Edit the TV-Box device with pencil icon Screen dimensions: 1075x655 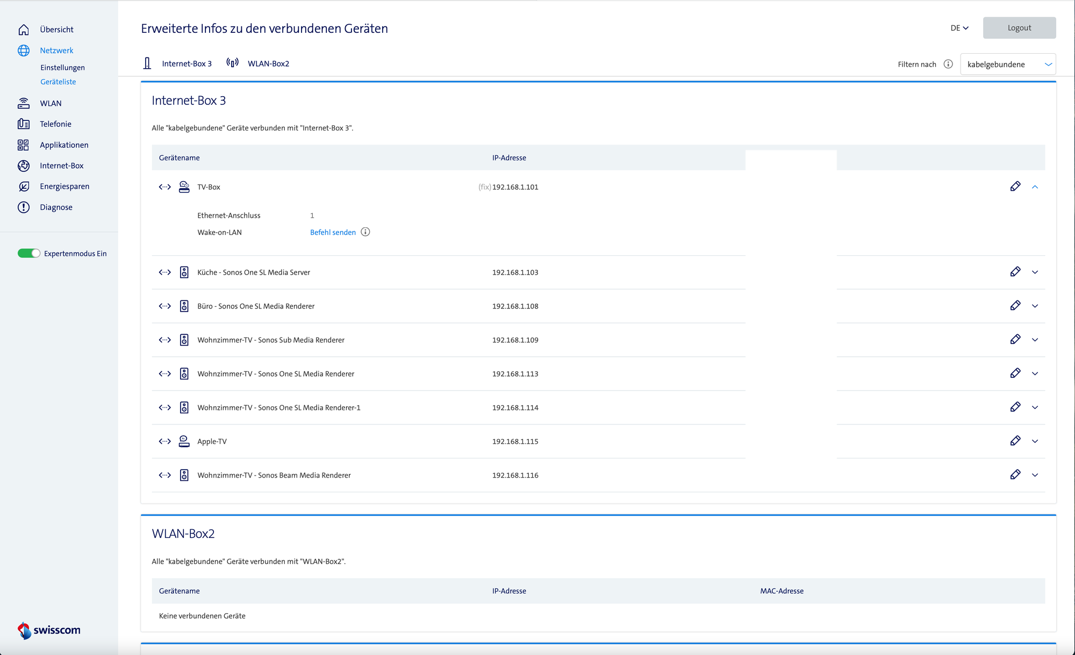point(1015,186)
